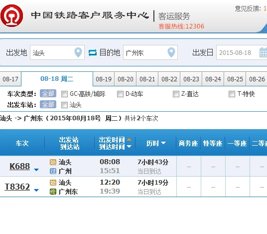Click the 7小时43分 duration text
This screenshot has height=234, width=267.
(153, 162)
